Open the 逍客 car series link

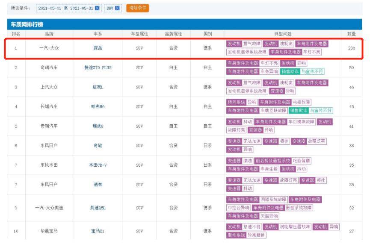tap(98, 184)
